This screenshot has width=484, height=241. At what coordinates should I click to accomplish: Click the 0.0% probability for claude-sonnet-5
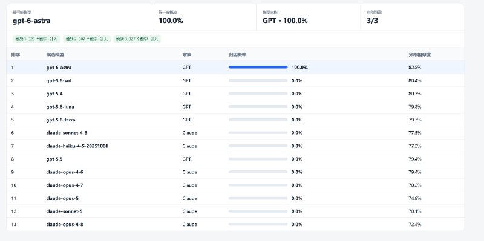pyautogui.click(x=297, y=211)
